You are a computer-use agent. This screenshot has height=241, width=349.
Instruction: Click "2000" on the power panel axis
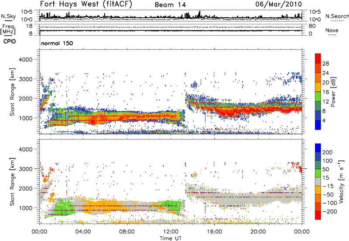pyautogui.click(x=25, y=98)
